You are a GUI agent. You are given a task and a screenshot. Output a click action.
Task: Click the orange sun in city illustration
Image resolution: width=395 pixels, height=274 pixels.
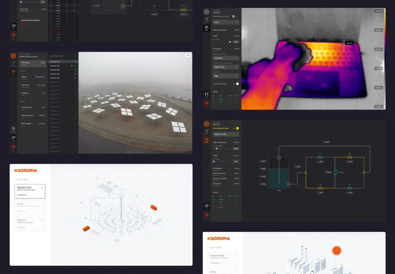pyautogui.click(x=337, y=251)
